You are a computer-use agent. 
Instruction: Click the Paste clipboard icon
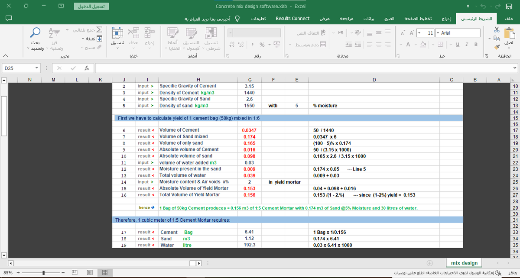[x=510, y=33]
